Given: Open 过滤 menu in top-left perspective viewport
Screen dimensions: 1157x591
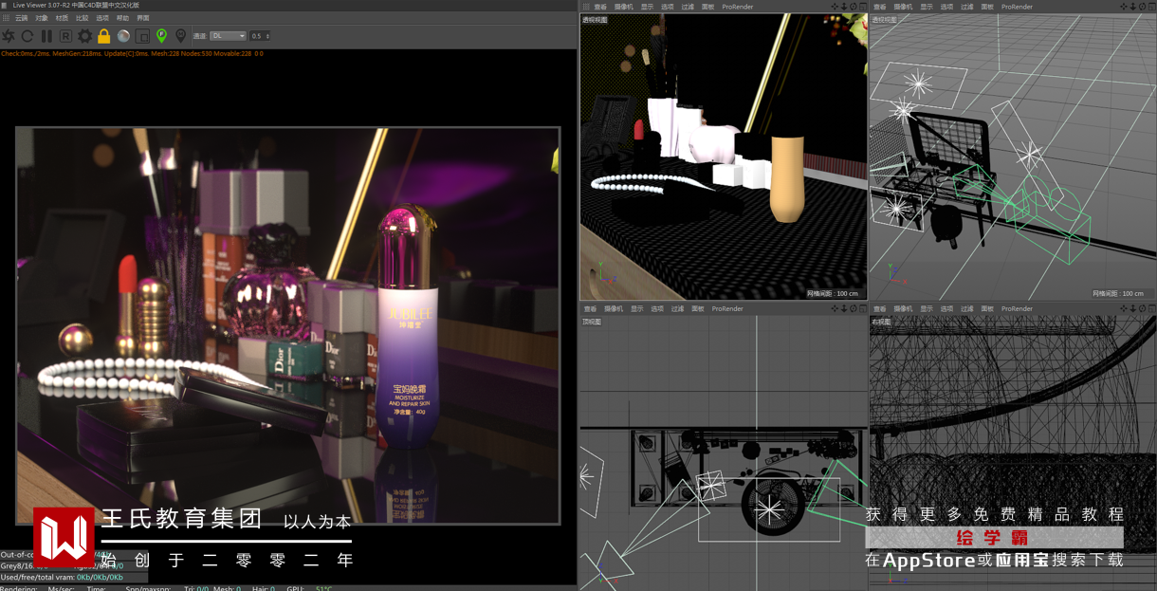Looking at the screenshot, I should (x=688, y=7).
